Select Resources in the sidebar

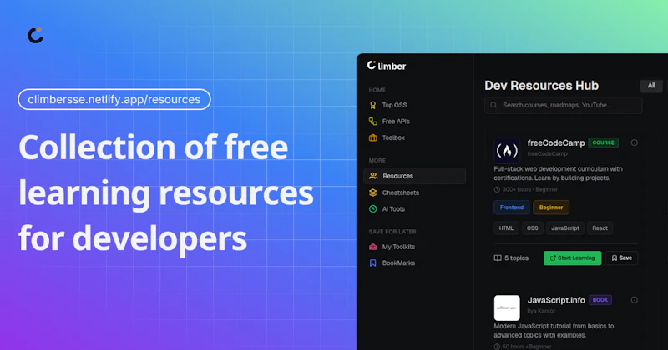[x=414, y=176]
